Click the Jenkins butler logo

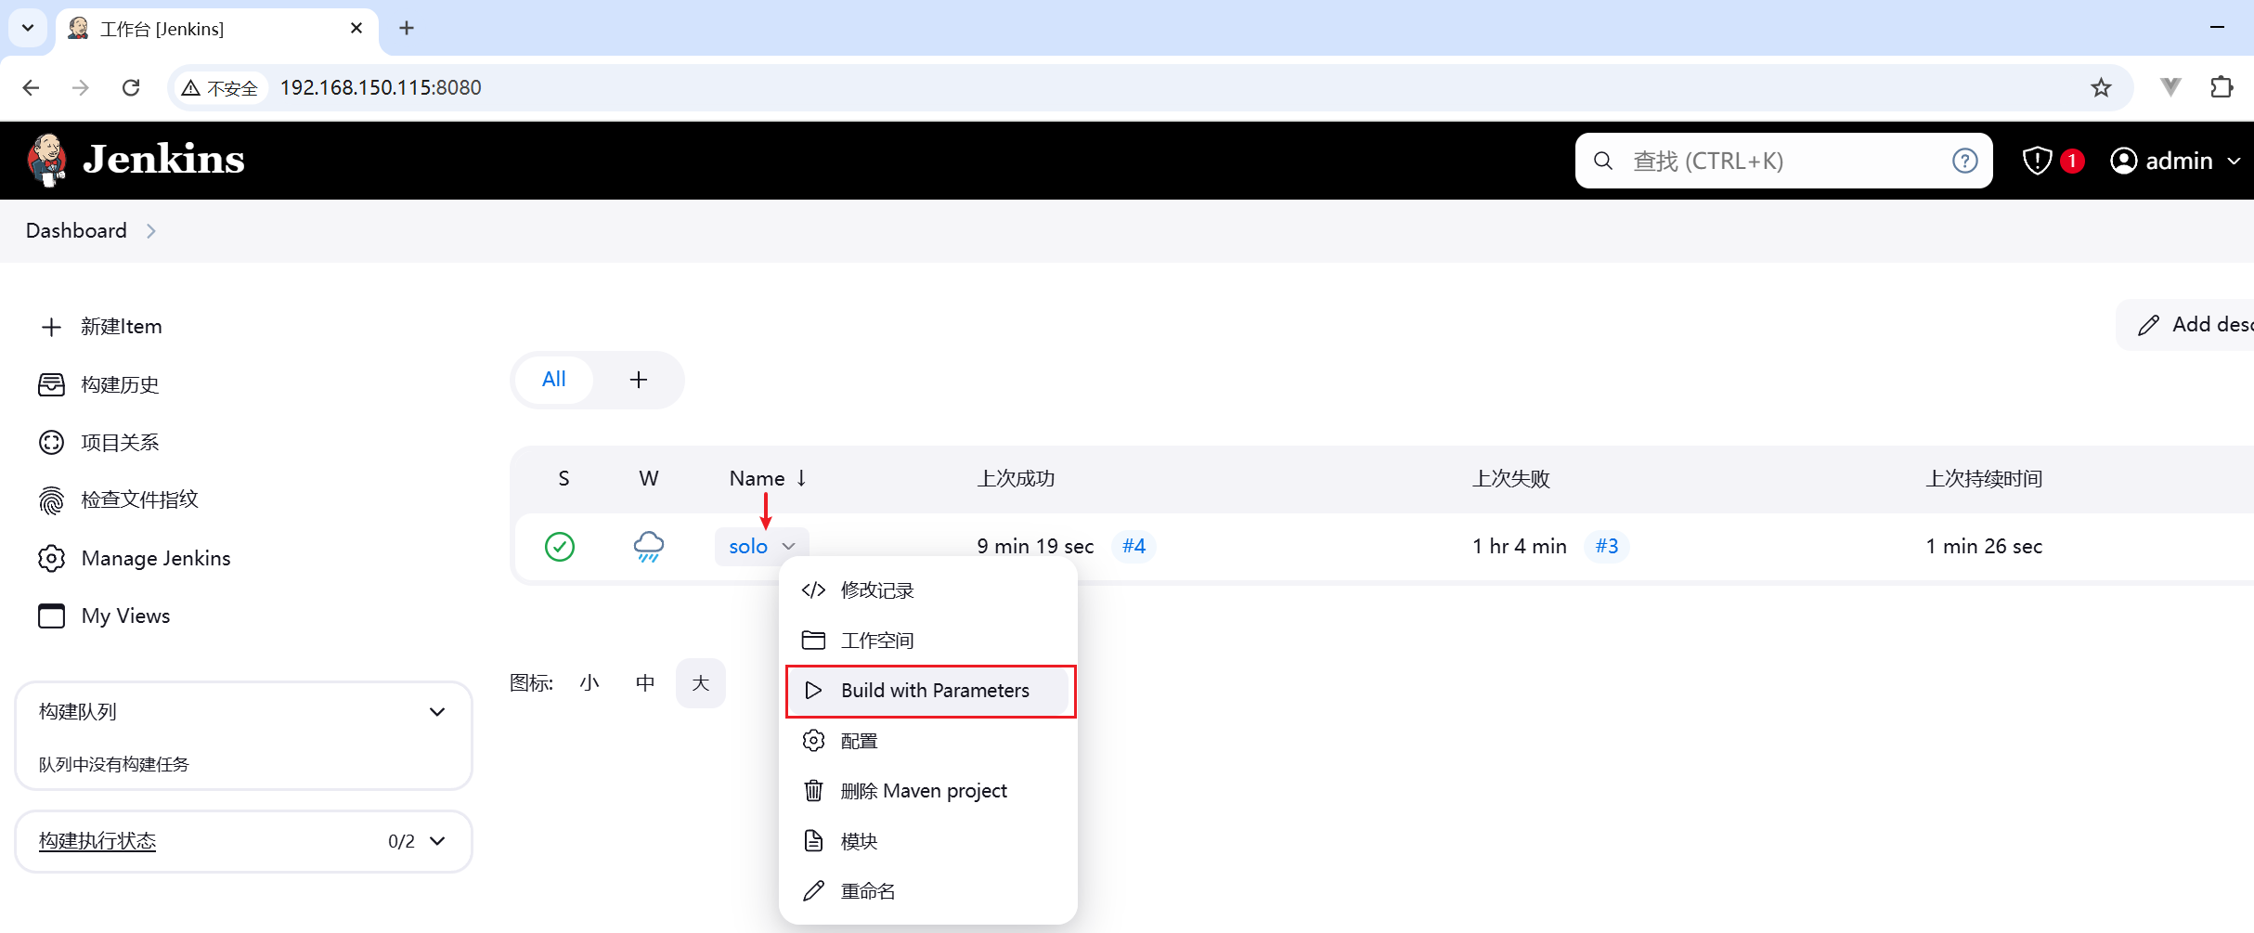tap(46, 160)
